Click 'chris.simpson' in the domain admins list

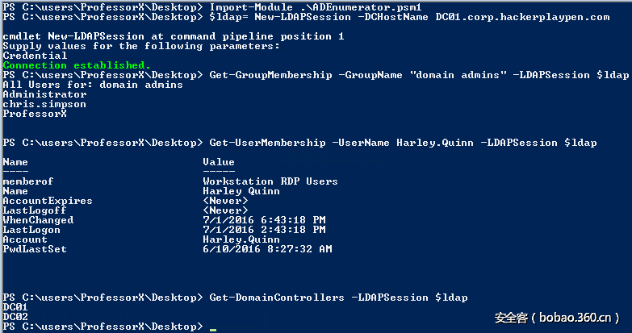44,104
